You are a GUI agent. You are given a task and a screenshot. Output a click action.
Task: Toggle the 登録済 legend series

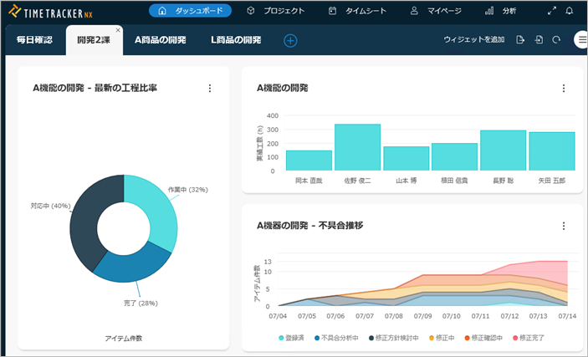pyautogui.click(x=292, y=338)
